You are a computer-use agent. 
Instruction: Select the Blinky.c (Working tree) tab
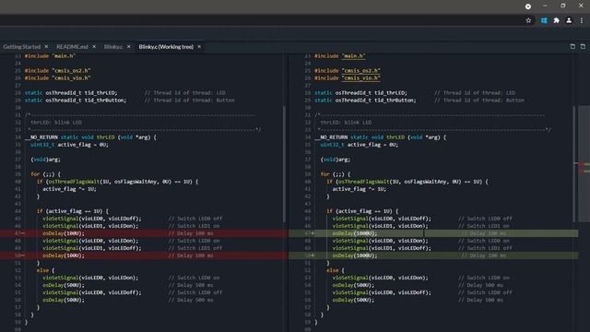click(166, 47)
